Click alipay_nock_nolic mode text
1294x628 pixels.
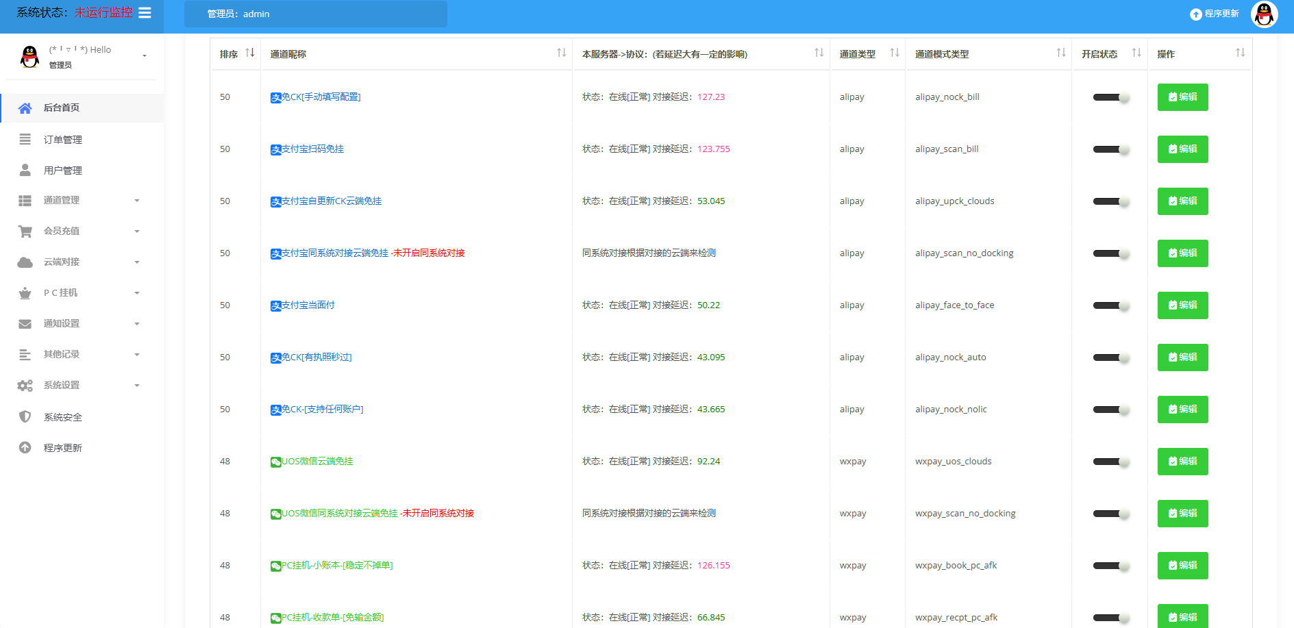[x=951, y=410]
